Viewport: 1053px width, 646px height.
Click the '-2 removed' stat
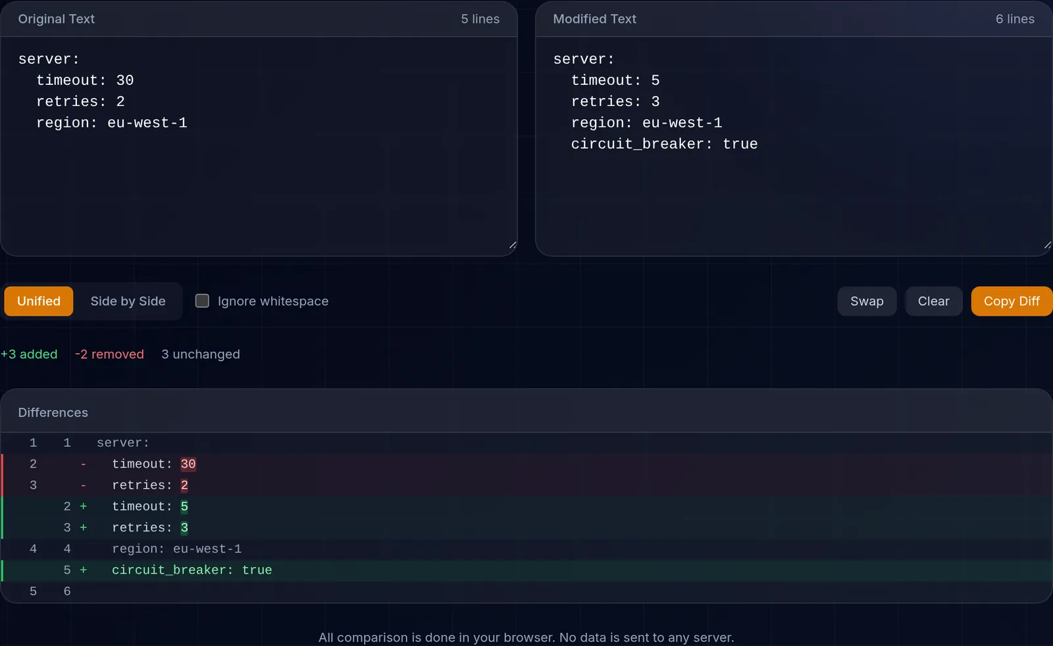pos(109,354)
